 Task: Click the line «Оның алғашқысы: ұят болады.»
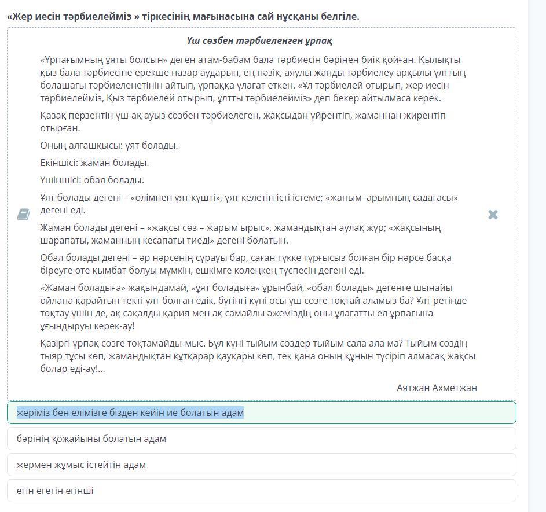coord(109,145)
